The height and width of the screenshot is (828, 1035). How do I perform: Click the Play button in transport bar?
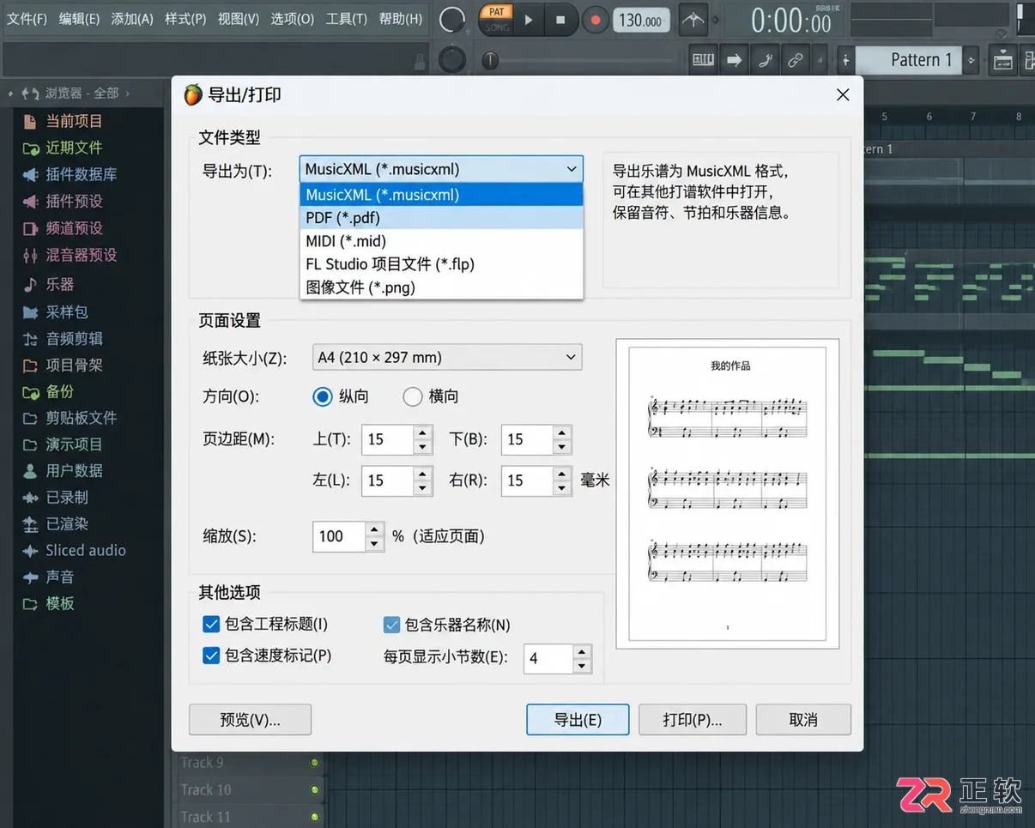pos(529,19)
